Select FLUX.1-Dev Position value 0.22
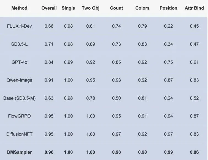 click(x=168, y=26)
